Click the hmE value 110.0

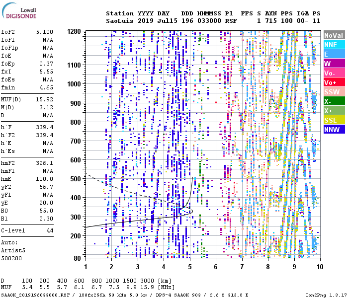[x=45, y=179]
